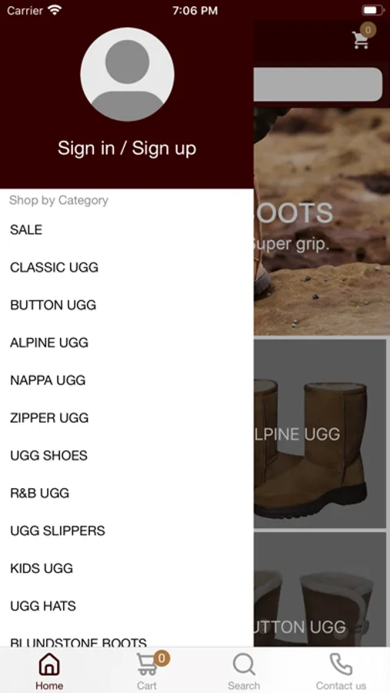Open KIDS UGG category
This screenshot has height=693, width=390.
127,568
